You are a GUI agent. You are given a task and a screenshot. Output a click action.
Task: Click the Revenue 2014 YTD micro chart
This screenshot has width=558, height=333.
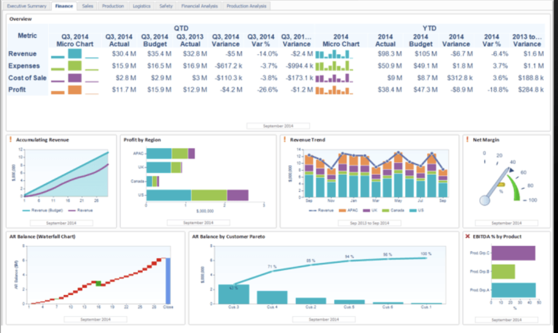(x=334, y=54)
